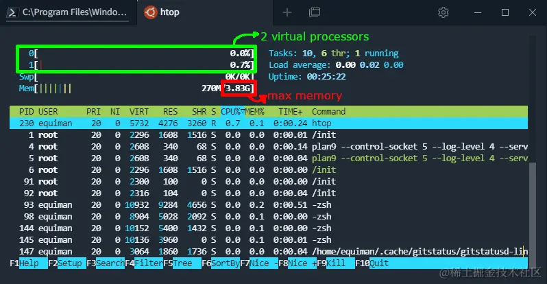This screenshot has width=547, height=284.
Task: Sort by the SHR column header
Action: (199, 112)
